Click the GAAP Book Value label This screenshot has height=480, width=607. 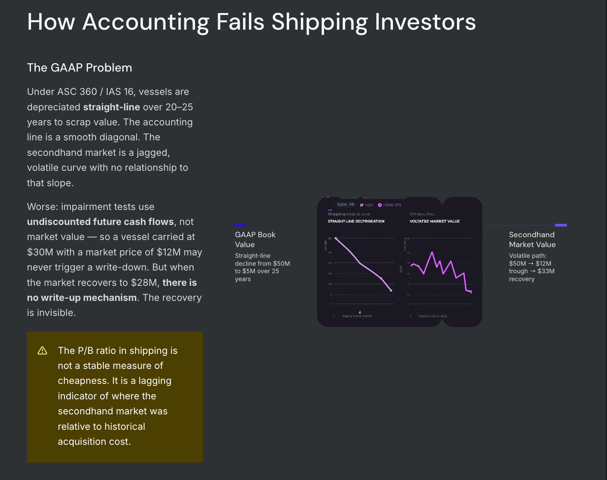tap(255, 240)
